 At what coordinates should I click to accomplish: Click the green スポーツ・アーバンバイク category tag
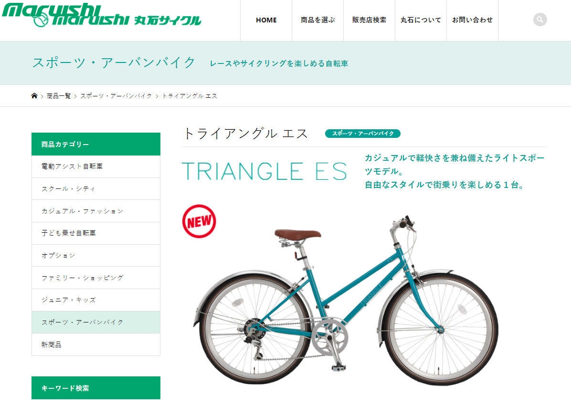[x=363, y=134]
